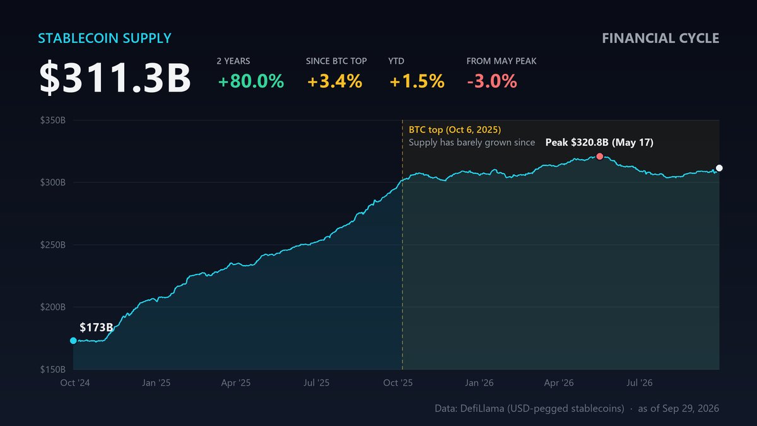Click the BTC top (Oct 6, 2025) annotation
757x426 pixels.
[x=455, y=129]
